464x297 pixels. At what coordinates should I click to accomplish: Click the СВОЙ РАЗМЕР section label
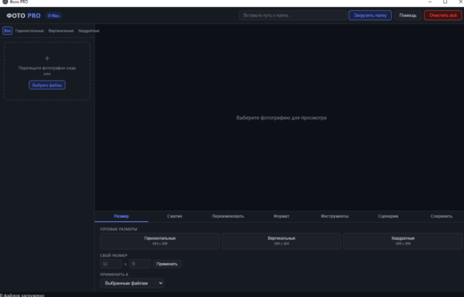tap(114, 255)
